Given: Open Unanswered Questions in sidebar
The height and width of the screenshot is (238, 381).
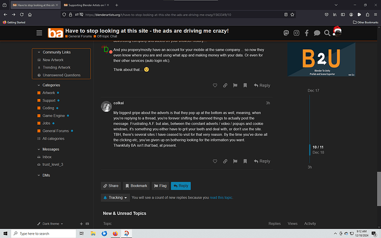Looking at the screenshot, I should [61, 75].
